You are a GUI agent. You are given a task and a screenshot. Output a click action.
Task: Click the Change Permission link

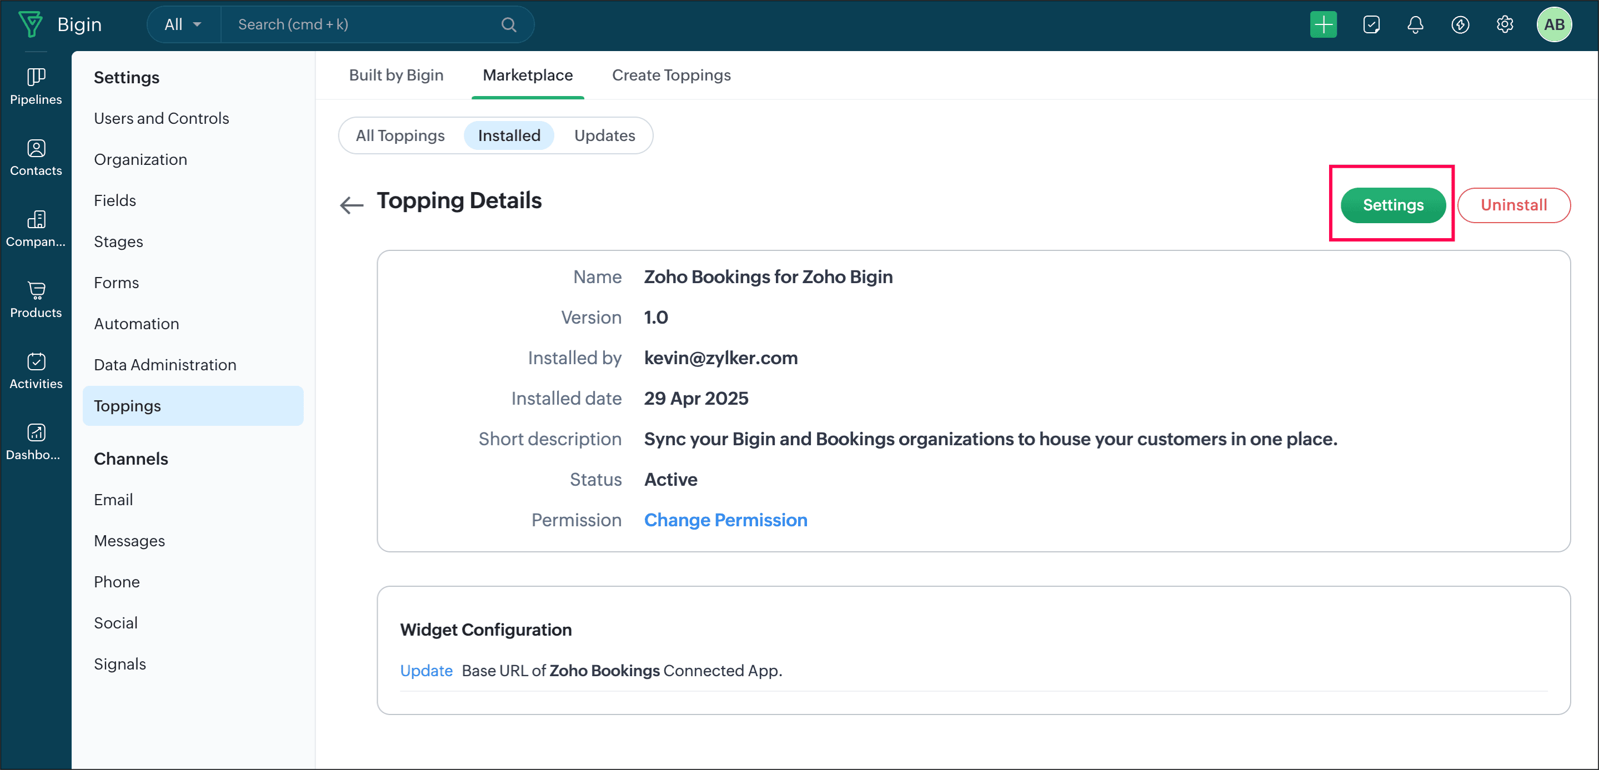tap(725, 520)
